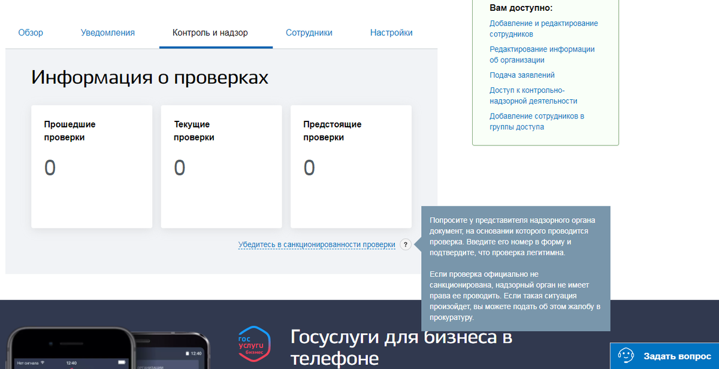Click the Подача заявлений link
Viewport: 719px width, 369px height.
522,75
